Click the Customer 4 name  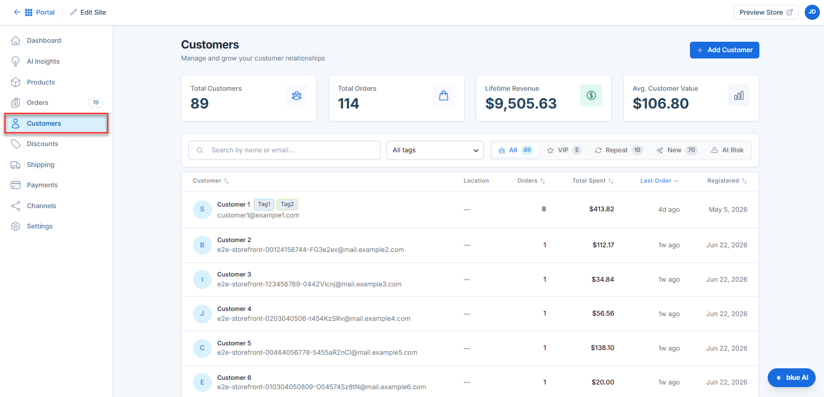tap(234, 309)
